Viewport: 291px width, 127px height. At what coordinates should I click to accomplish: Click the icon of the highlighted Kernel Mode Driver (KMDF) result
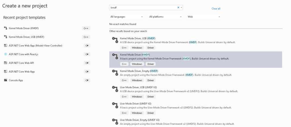point(115,56)
